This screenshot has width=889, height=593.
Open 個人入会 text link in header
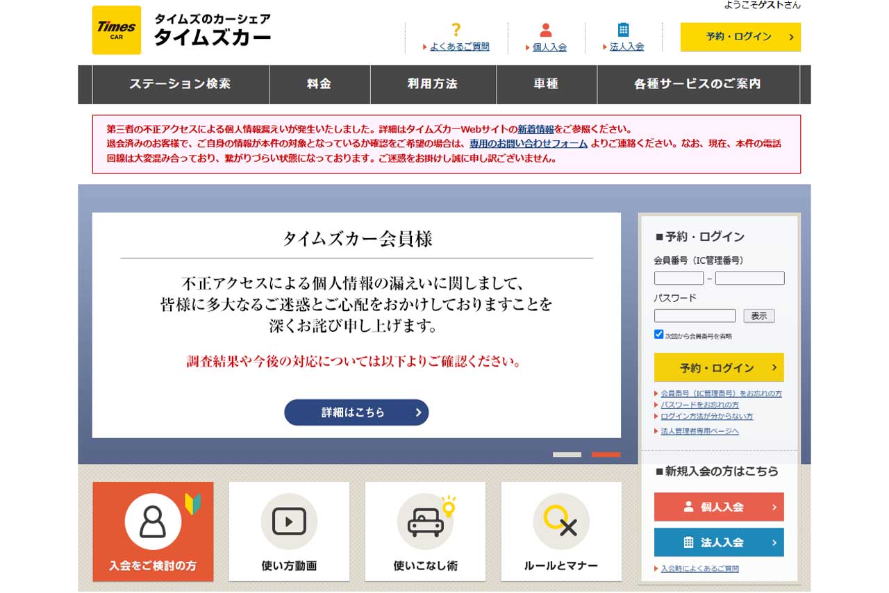[549, 47]
